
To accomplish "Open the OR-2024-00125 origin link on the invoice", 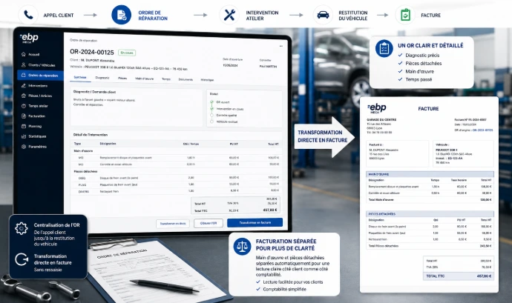I will pyautogui.click(x=482, y=130).
